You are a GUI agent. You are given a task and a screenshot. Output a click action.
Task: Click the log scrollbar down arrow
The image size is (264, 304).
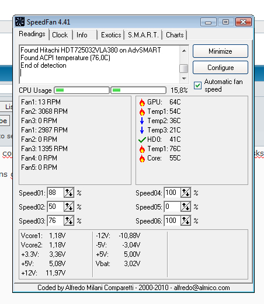pos(184,79)
